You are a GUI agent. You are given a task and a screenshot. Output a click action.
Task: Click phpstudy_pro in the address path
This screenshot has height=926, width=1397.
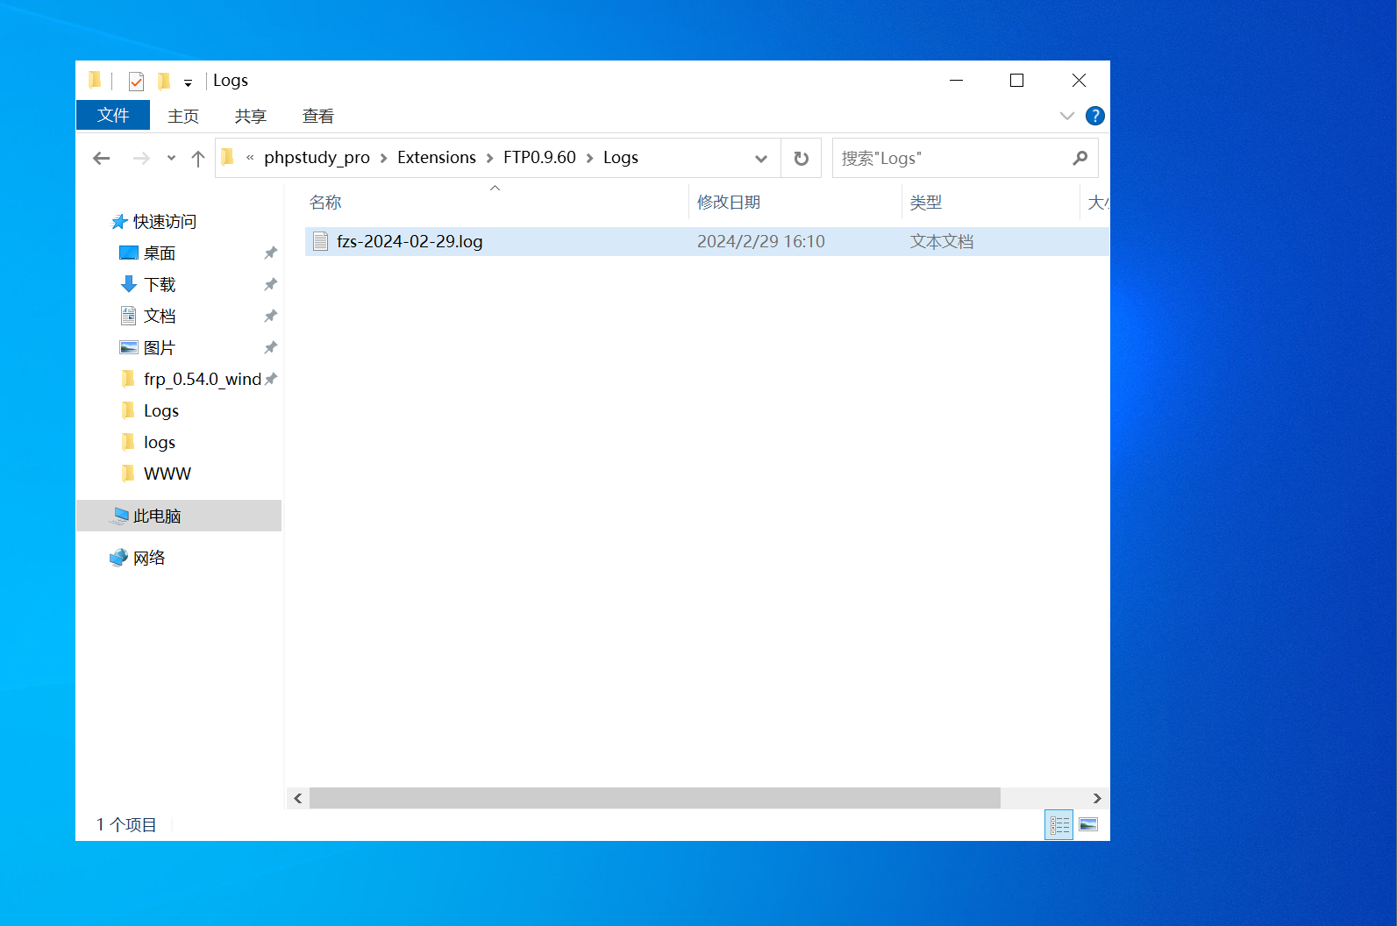pos(317,158)
